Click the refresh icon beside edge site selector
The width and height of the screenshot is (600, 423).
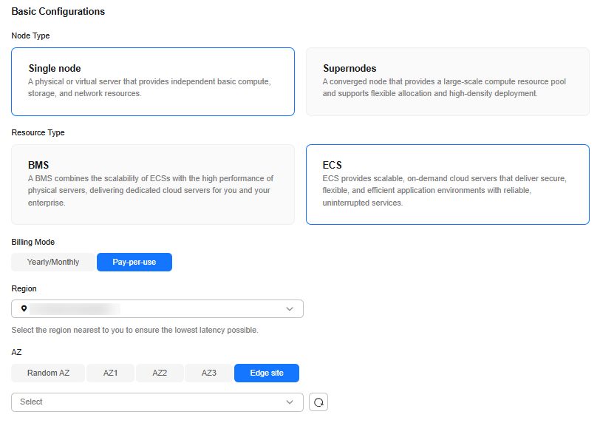318,402
